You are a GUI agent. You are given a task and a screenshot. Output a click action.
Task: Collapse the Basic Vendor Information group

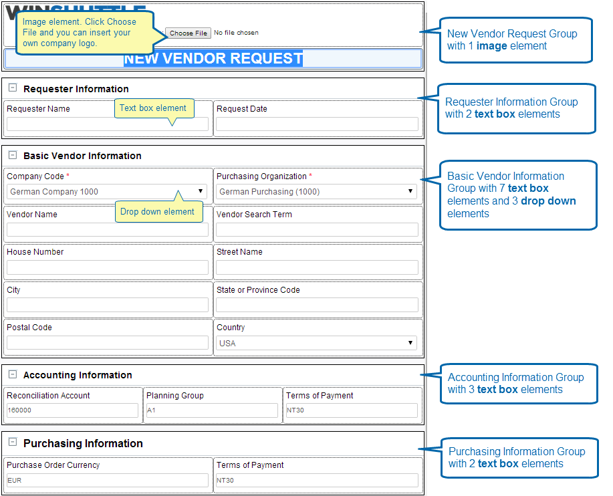[x=13, y=155]
